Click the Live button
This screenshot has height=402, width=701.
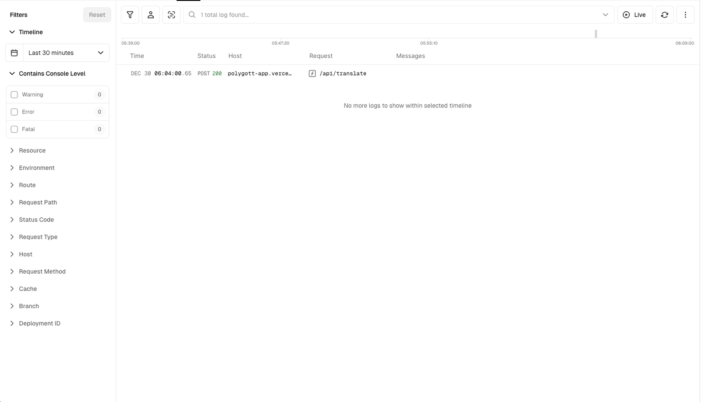(635, 14)
